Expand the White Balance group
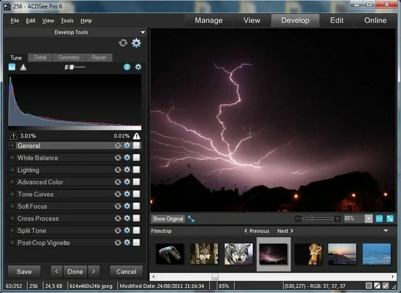 tap(12, 158)
